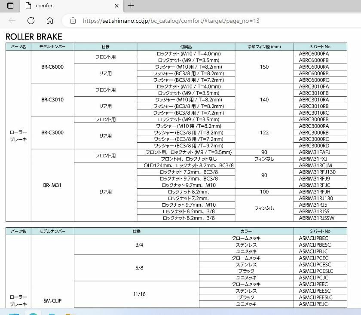Click part number ABRC6000RC
361x315 pixels.
[x=314, y=80]
